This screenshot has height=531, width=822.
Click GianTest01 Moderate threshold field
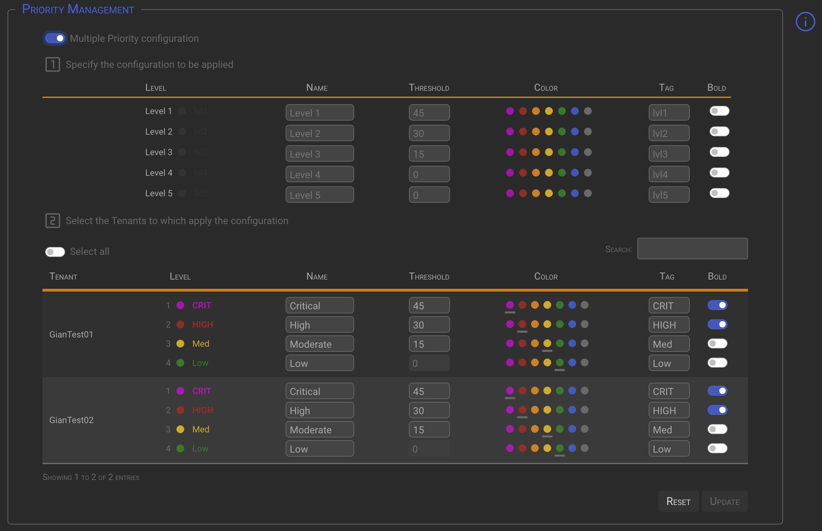(x=429, y=344)
